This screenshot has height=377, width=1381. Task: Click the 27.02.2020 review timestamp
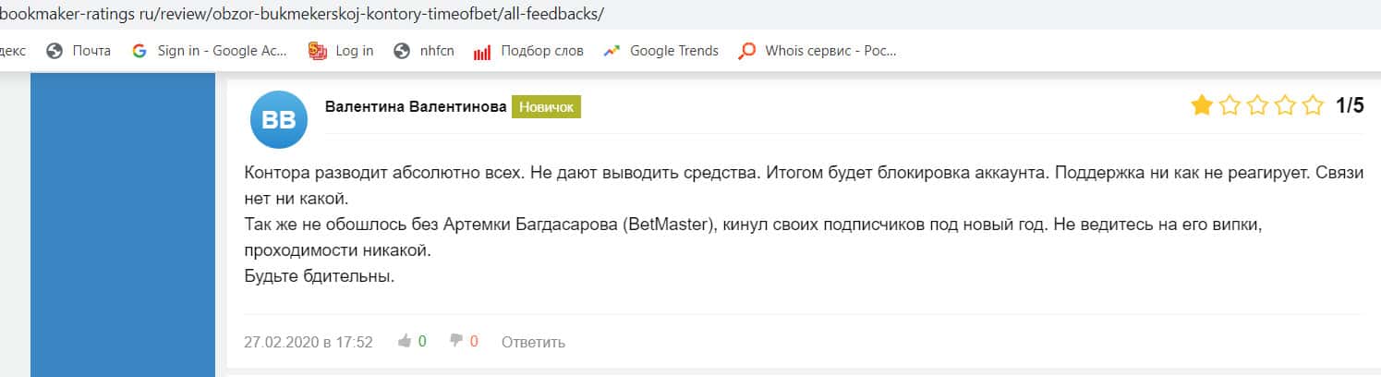[309, 342]
